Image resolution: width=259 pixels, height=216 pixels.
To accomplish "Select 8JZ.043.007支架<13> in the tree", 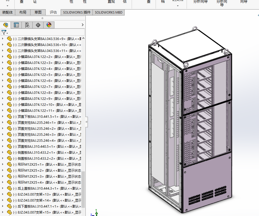I will coord(47,194).
